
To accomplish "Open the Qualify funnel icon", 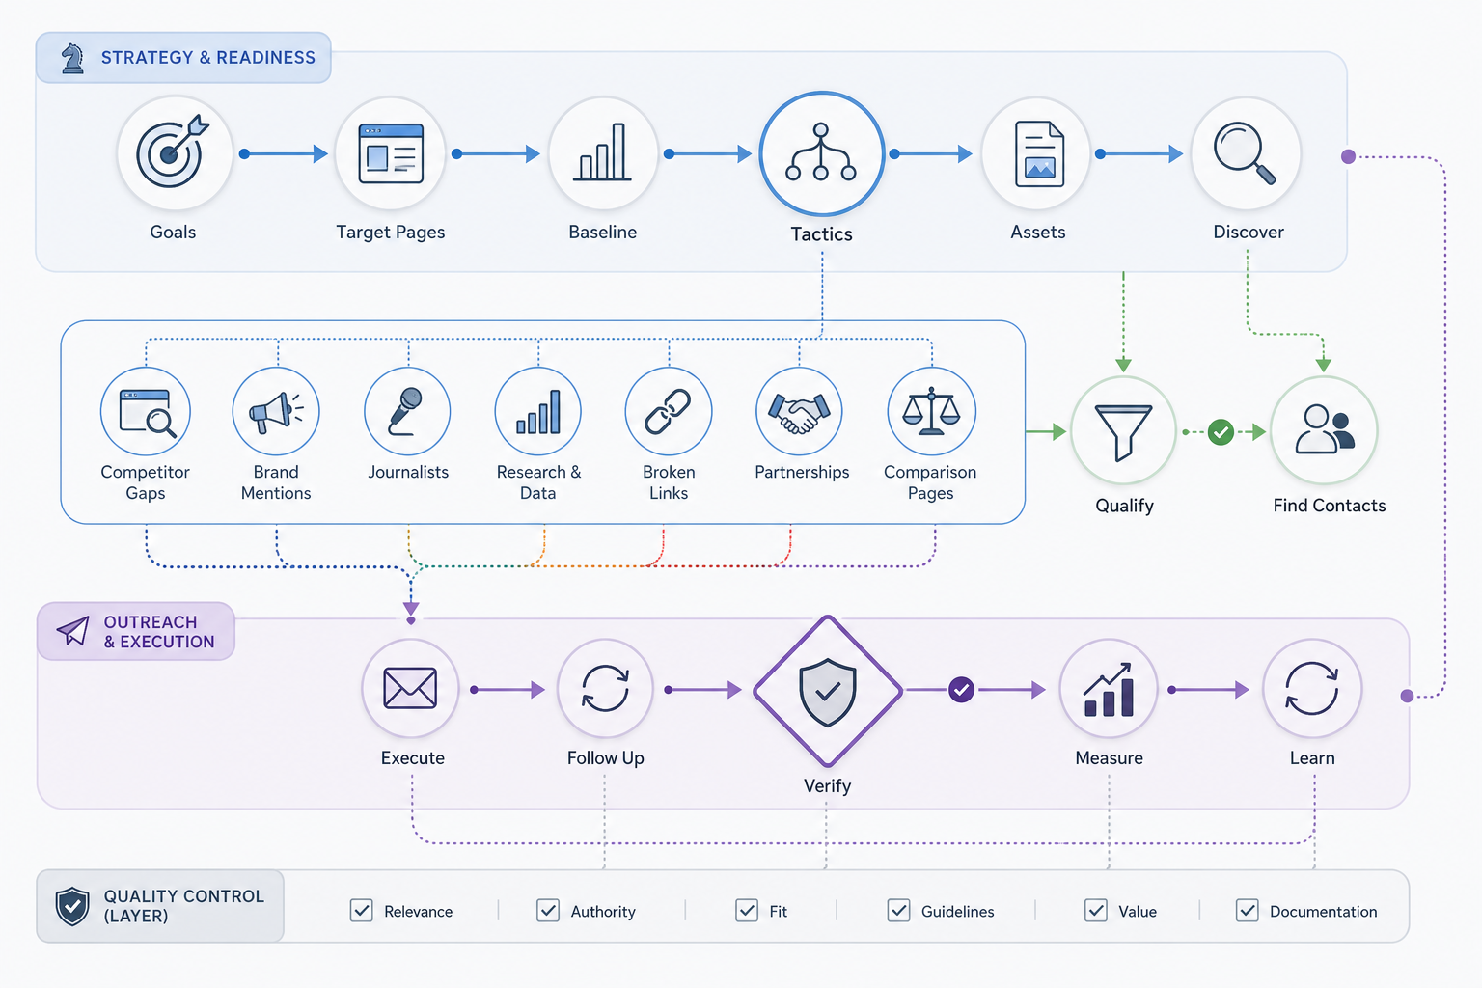I will [x=1124, y=431].
